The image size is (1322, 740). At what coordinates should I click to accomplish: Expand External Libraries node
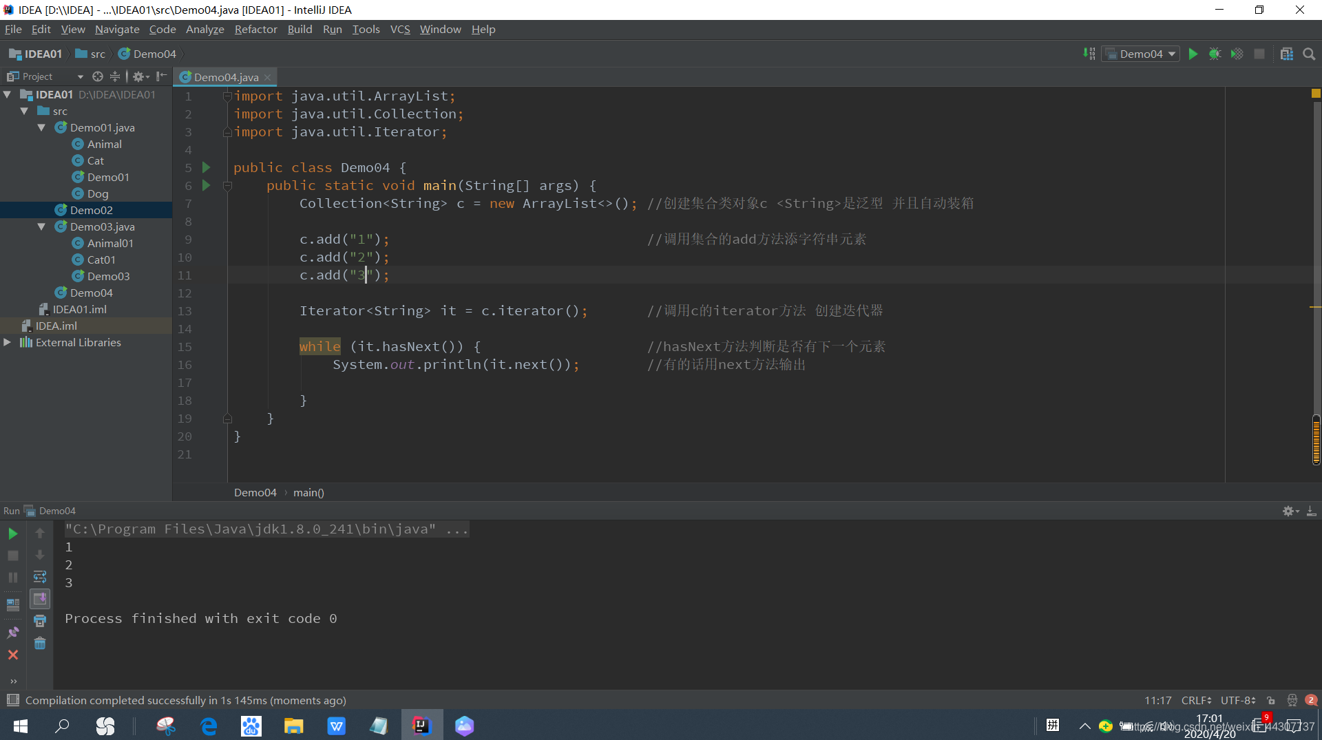point(8,342)
